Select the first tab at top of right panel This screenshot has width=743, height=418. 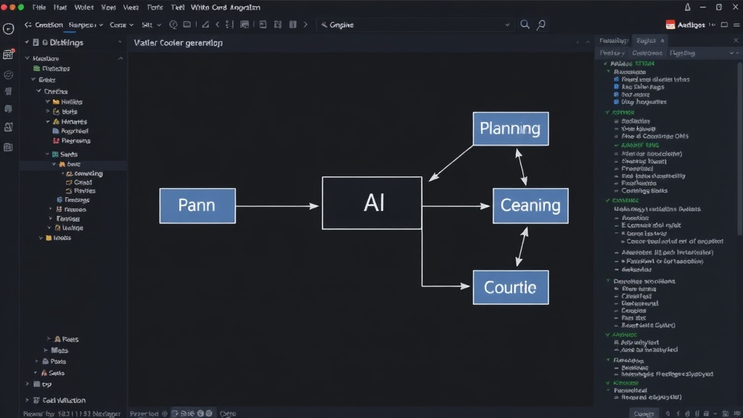pos(614,41)
